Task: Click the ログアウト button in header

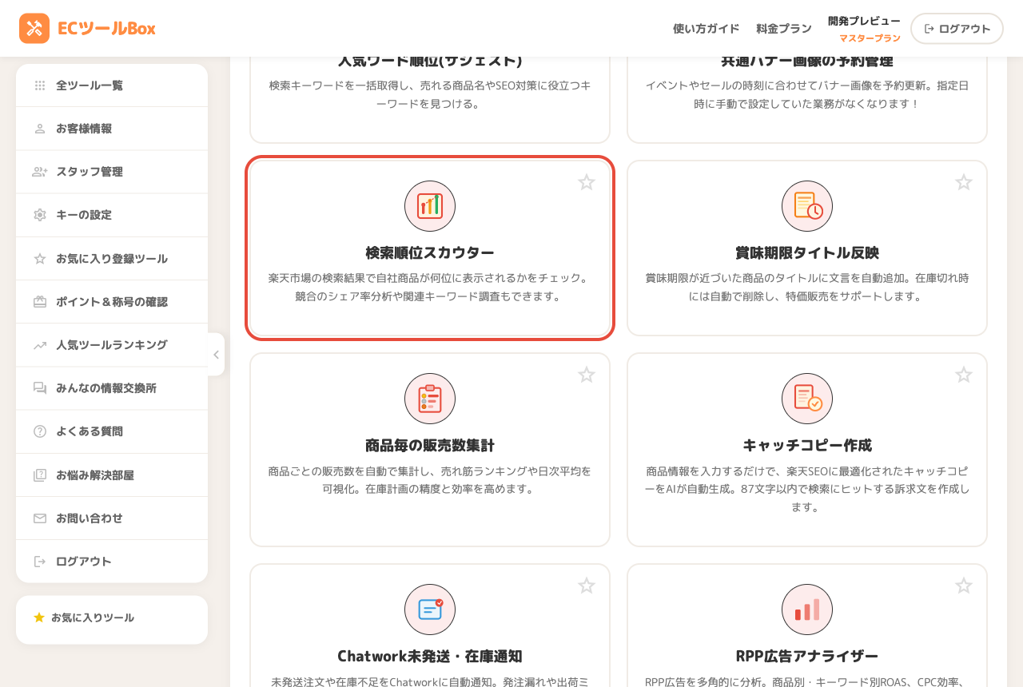Action: pyautogui.click(x=957, y=29)
